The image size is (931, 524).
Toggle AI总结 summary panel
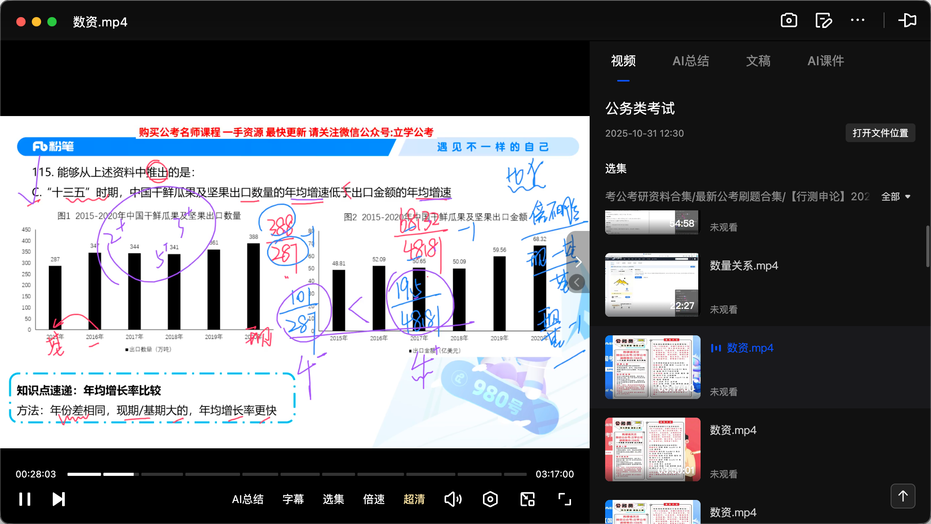248,500
